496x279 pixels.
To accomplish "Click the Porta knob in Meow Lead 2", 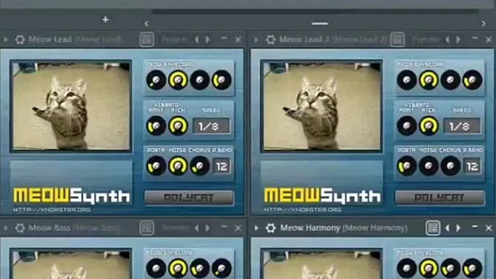I will 407,166.
